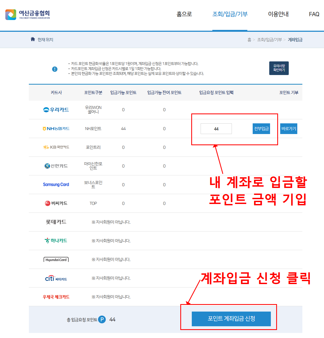Click the 홈 breadcrumb link
324x338 pixels.
point(249,40)
